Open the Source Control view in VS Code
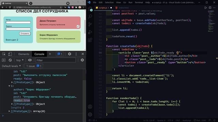The height and width of the screenshot is (122, 218). pos(90,24)
